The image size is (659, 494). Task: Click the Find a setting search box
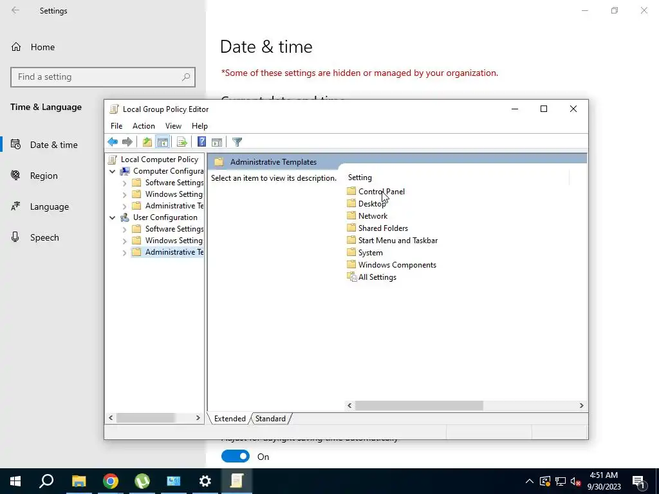coord(103,77)
